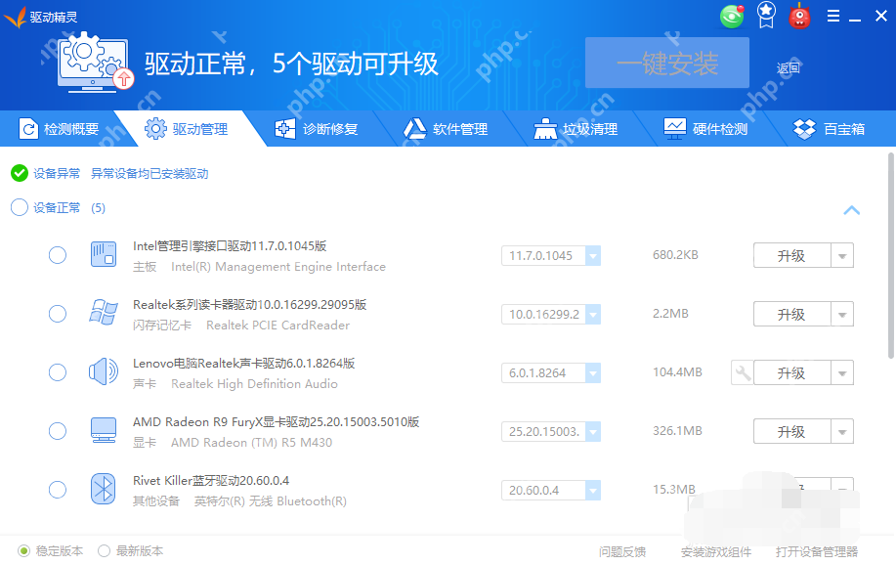Click the Bluetooth icon for Rivet Killer driver
Screen dimensions: 896x565
(103, 490)
